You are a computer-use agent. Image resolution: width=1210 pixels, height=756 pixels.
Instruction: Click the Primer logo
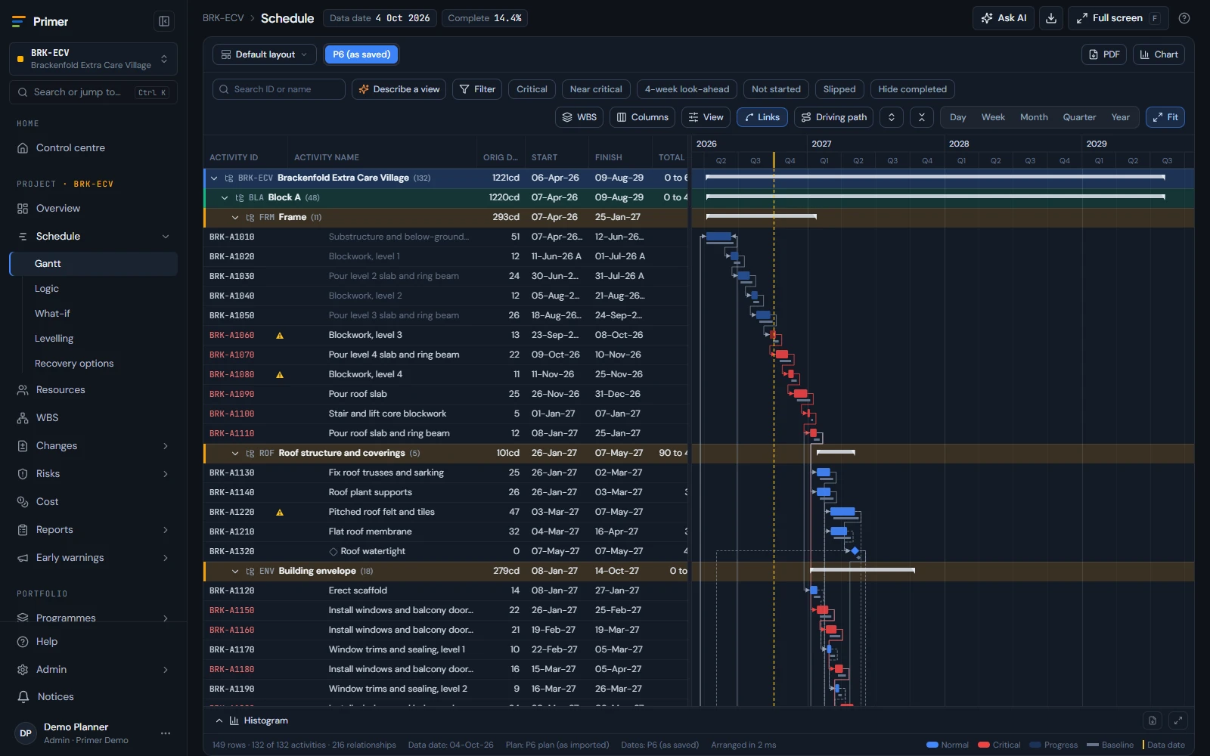pos(40,21)
